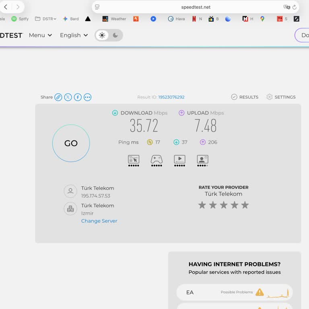Rate Türk Telekom five stars

(x=245, y=205)
